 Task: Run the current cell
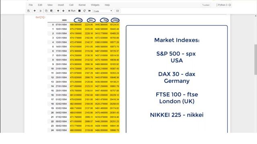(x=72, y=11)
